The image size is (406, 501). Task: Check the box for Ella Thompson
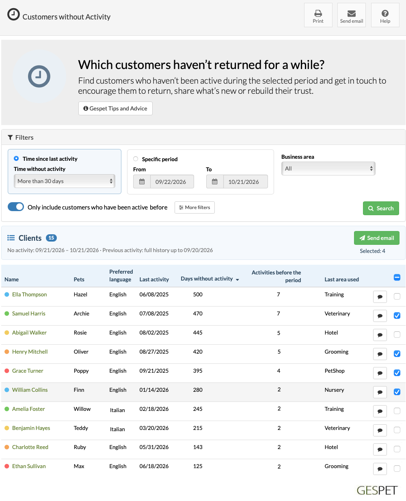[x=397, y=296]
